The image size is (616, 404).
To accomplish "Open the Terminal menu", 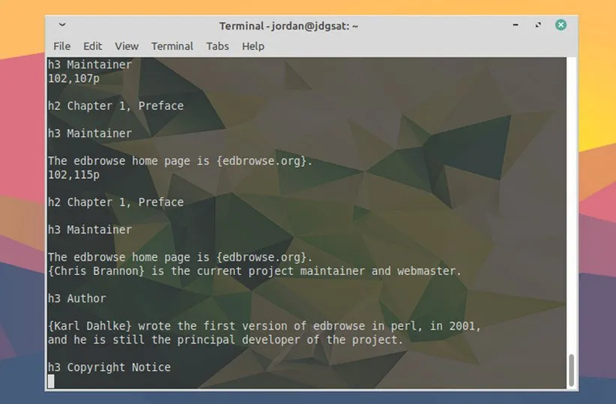I will click(172, 46).
